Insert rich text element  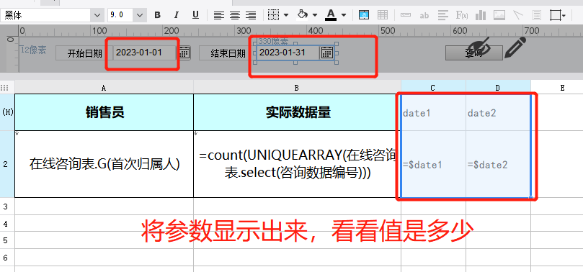(442, 15)
